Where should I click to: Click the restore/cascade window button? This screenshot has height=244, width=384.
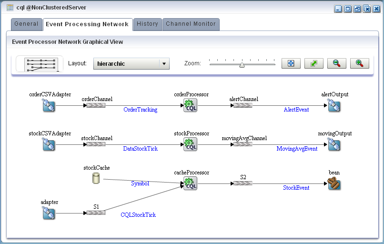[357, 9]
